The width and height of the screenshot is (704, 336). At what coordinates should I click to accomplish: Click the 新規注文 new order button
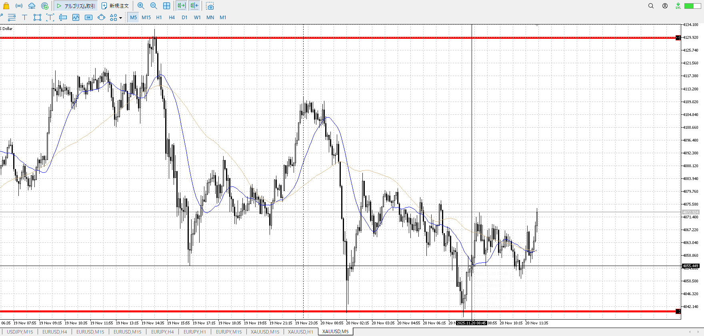click(x=115, y=6)
